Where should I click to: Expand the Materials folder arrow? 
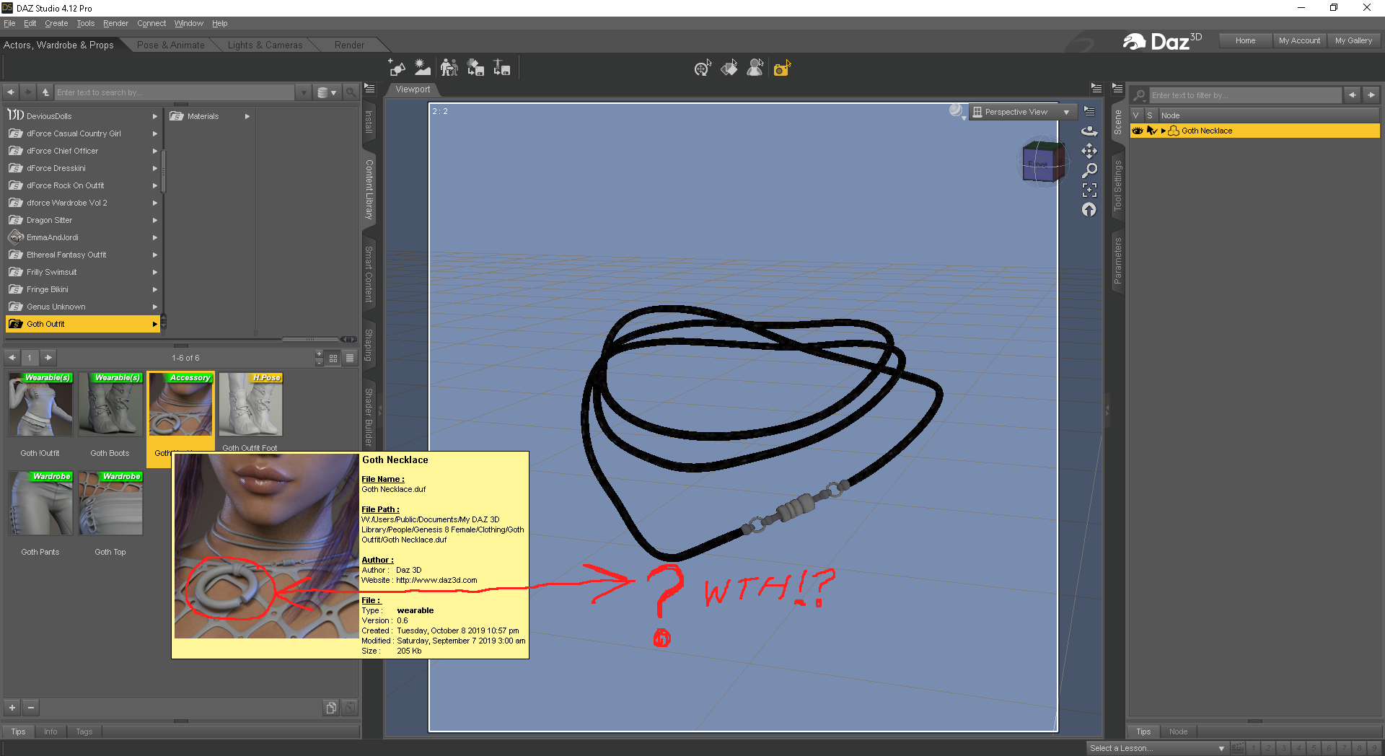point(247,116)
